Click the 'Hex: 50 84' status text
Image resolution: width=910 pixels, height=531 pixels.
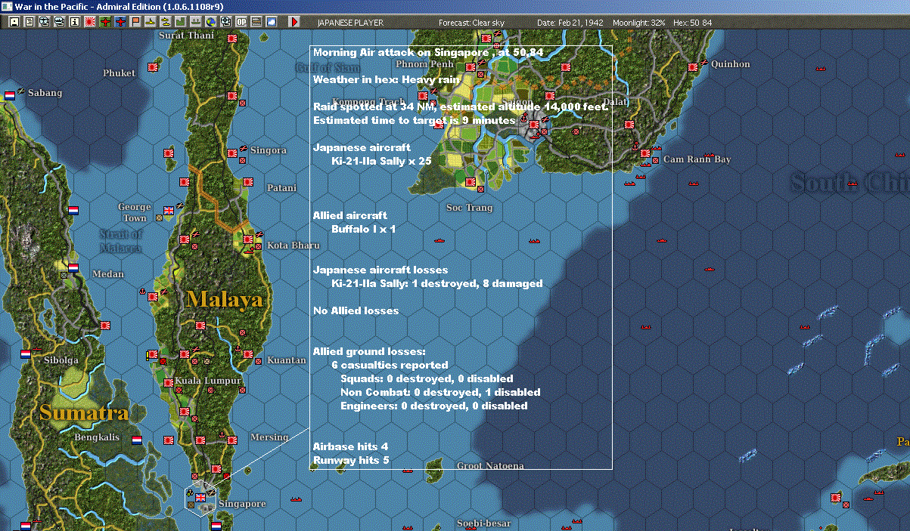coord(691,23)
